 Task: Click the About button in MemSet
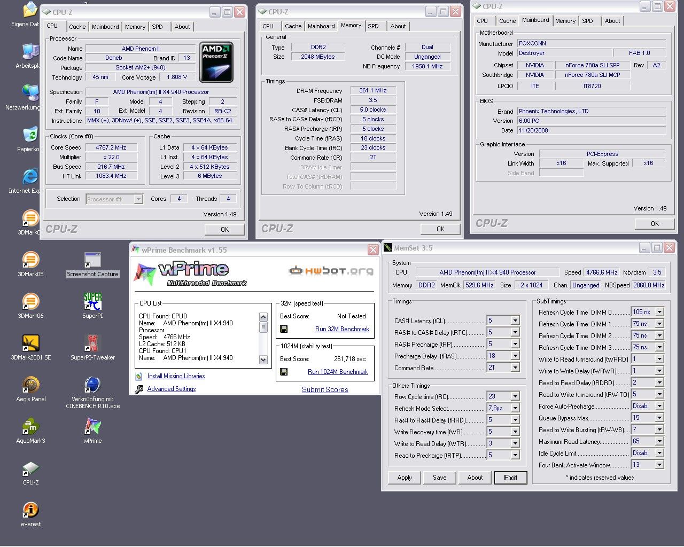point(475,478)
